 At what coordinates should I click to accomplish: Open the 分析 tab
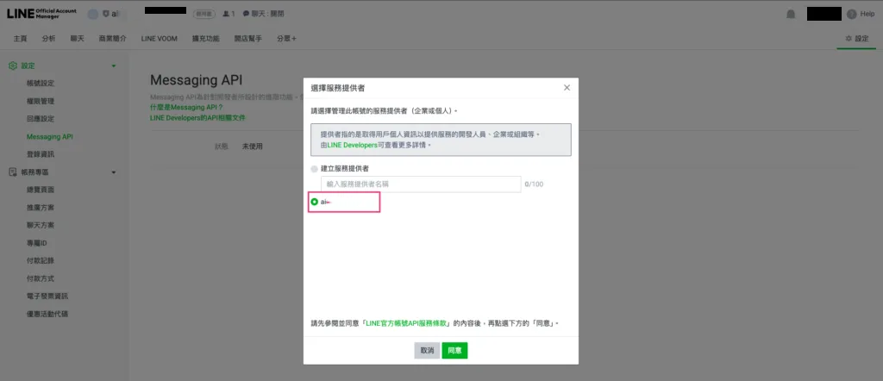[x=48, y=39]
